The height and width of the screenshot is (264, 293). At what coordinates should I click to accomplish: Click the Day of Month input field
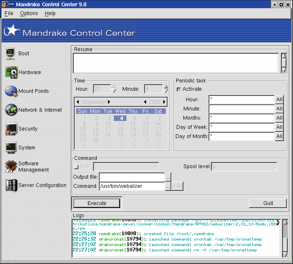click(242, 136)
